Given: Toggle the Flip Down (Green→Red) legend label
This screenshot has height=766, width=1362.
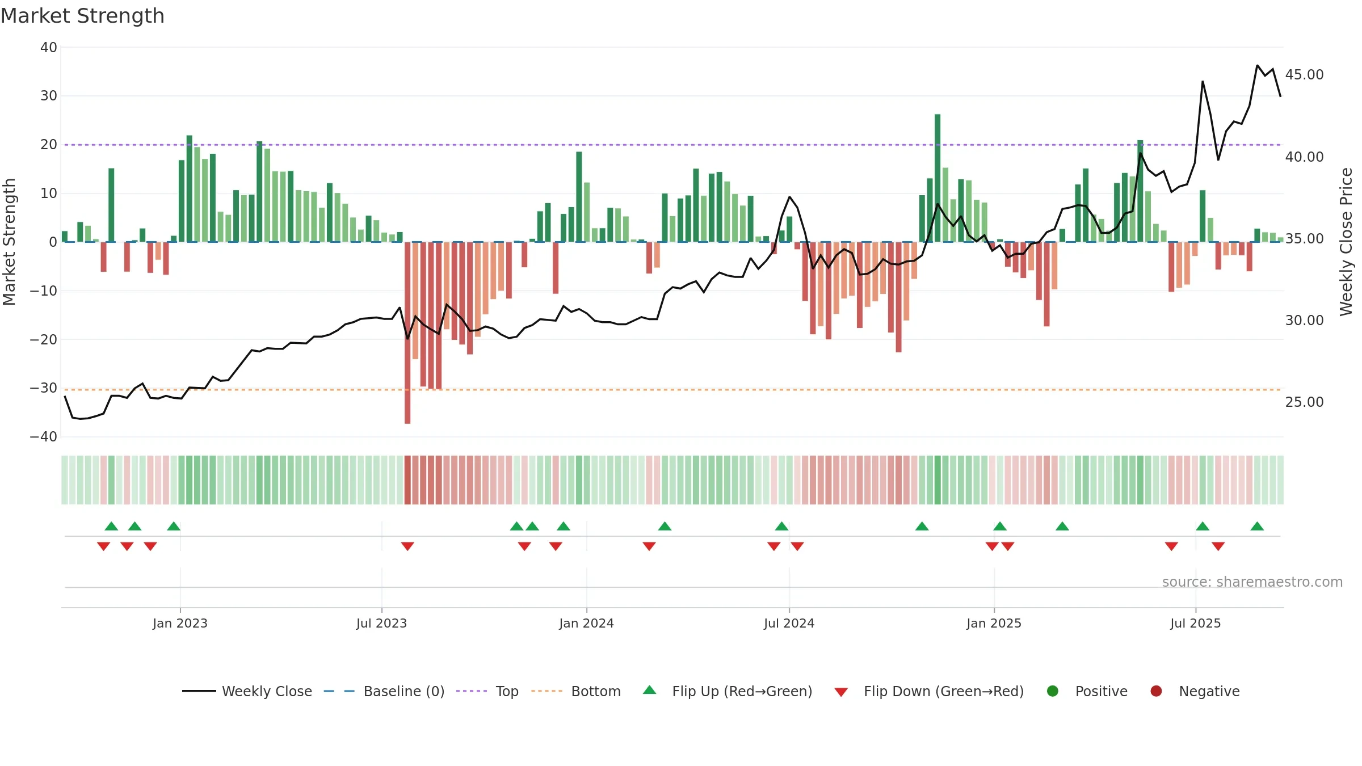Looking at the screenshot, I should (944, 691).
